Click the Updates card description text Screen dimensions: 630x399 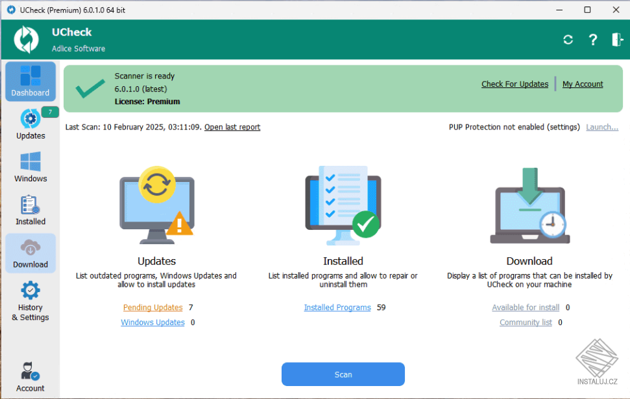[x=156, y=280]
